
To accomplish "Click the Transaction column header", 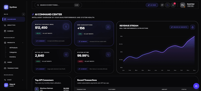I will pos(81,89).
